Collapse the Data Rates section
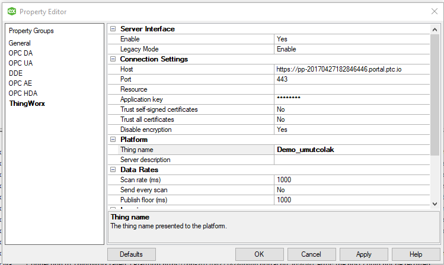 click(113, 170)
